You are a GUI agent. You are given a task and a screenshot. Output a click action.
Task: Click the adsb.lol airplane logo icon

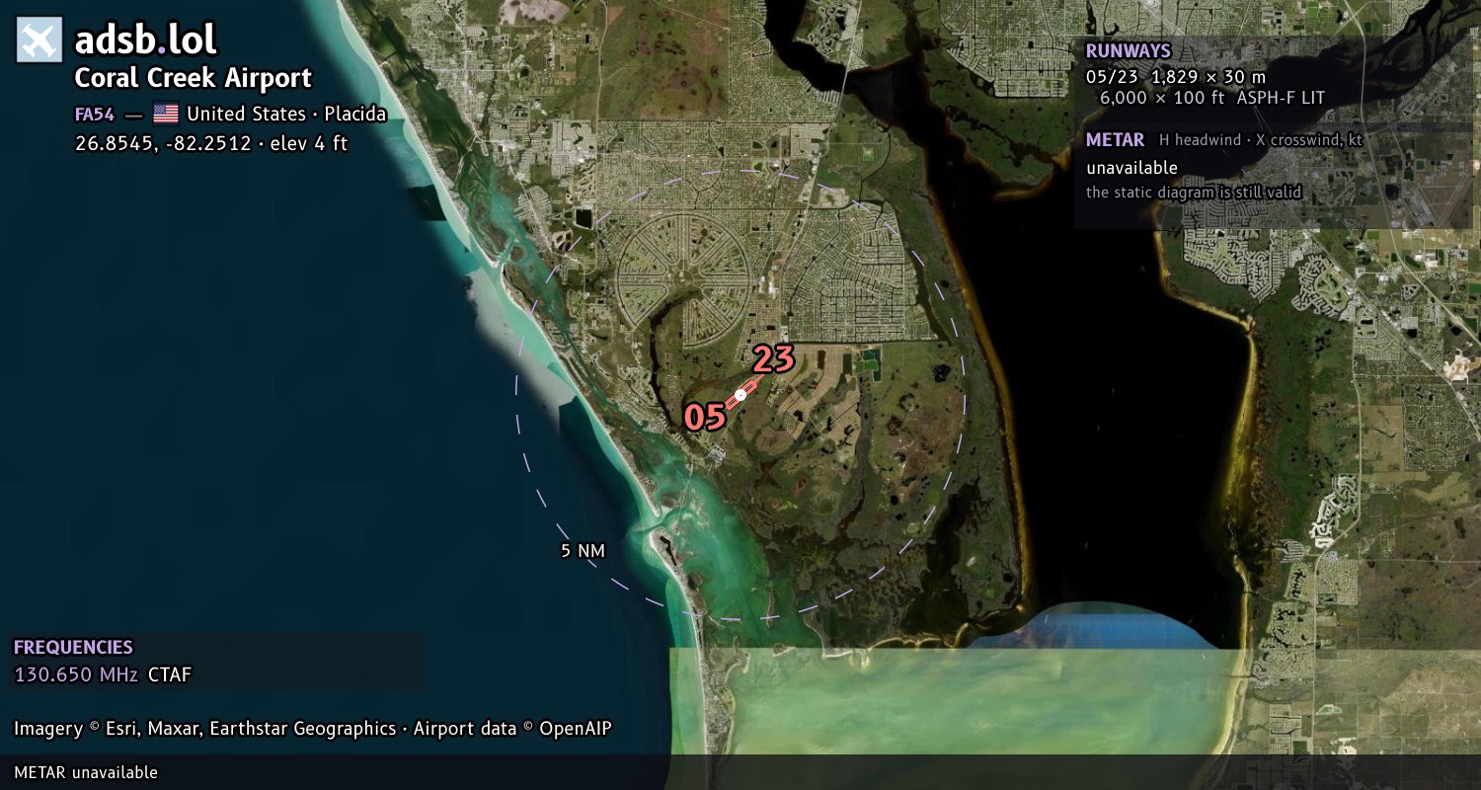point(39,39)
